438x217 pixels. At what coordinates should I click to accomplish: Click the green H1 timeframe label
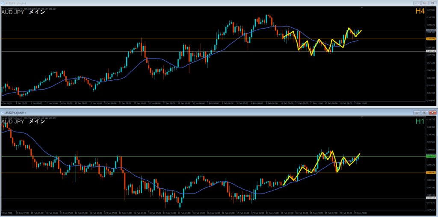pos(420,122)
